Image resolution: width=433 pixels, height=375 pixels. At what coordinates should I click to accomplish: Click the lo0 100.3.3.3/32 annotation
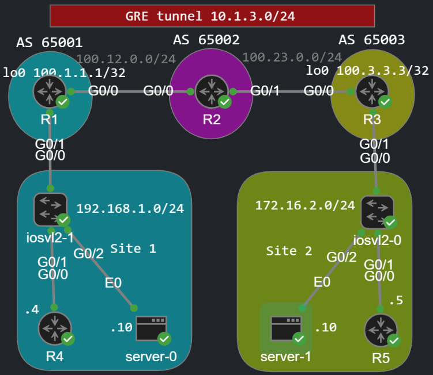pyautogui.click(x=367, y=71)
